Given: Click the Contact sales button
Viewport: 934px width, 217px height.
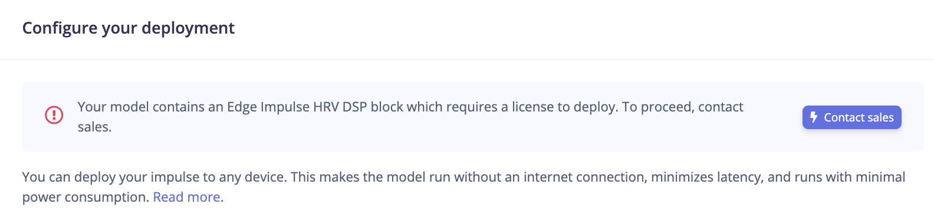Looking at the screenshot, I should 851,117.
